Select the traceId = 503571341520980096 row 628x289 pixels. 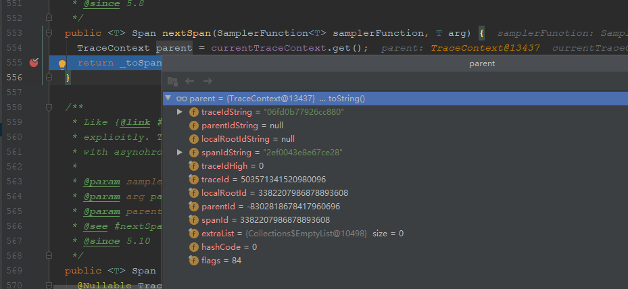click(395, 180)
